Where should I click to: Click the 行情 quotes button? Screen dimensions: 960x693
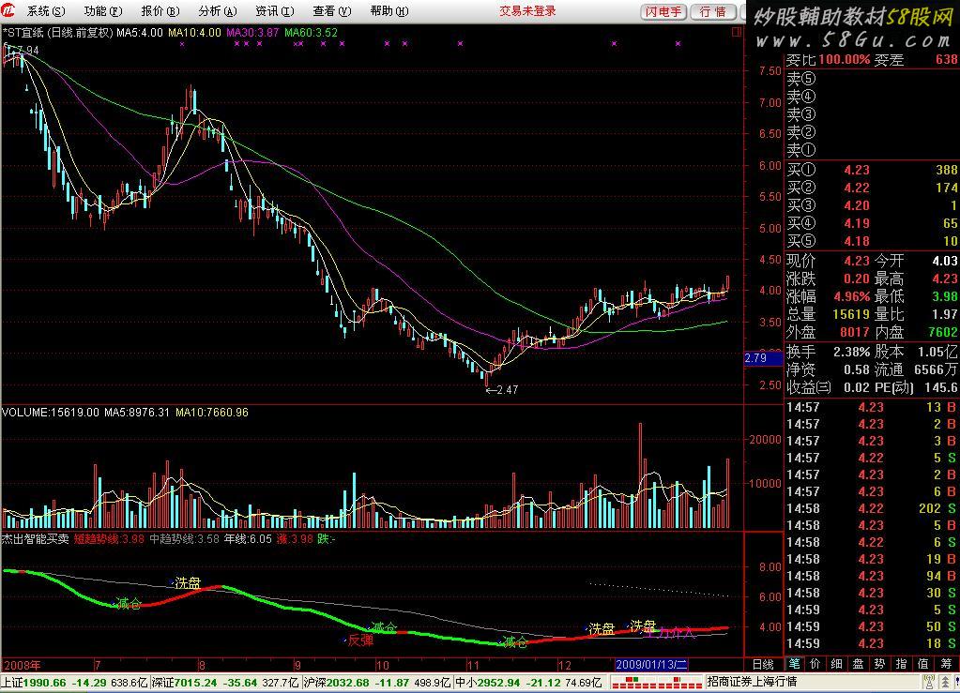coord(713,11)
